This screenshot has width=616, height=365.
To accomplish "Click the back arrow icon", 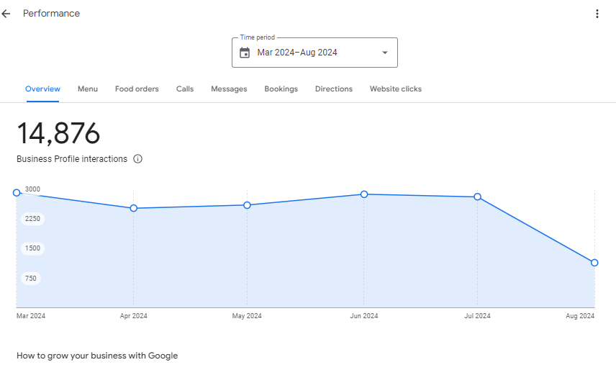I will (x=6, y=14).
